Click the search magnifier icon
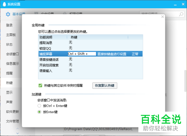Image resolution: width=187 pixels, height=136 pixels. pyautogui.click(x=181, y=14)
